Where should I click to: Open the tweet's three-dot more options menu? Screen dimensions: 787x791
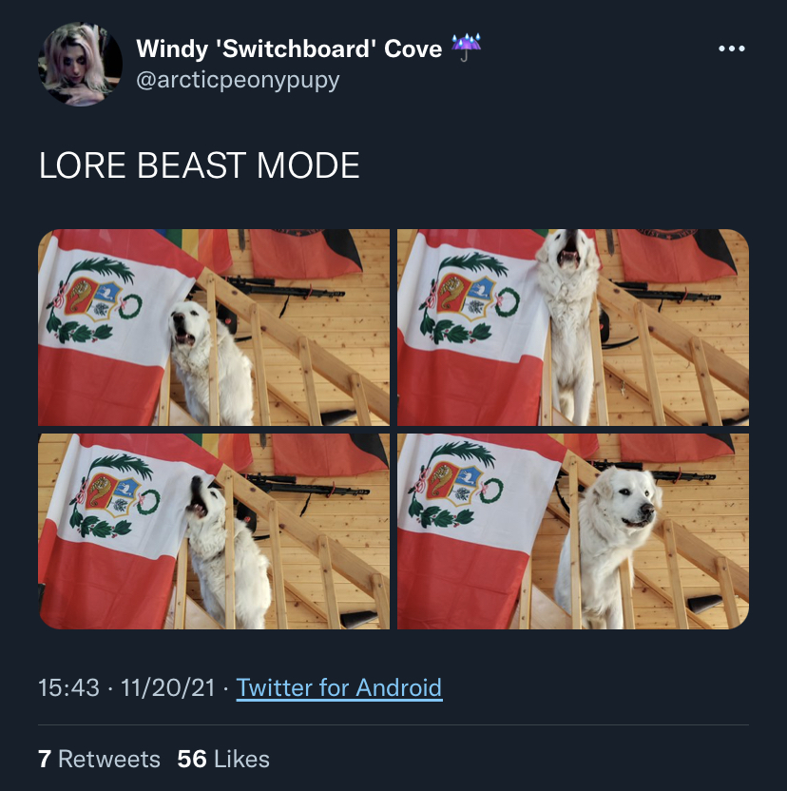(x=732, y=48)
